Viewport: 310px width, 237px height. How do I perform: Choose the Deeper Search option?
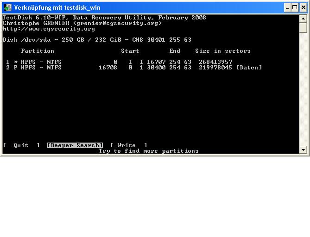(x=75, y=145)
